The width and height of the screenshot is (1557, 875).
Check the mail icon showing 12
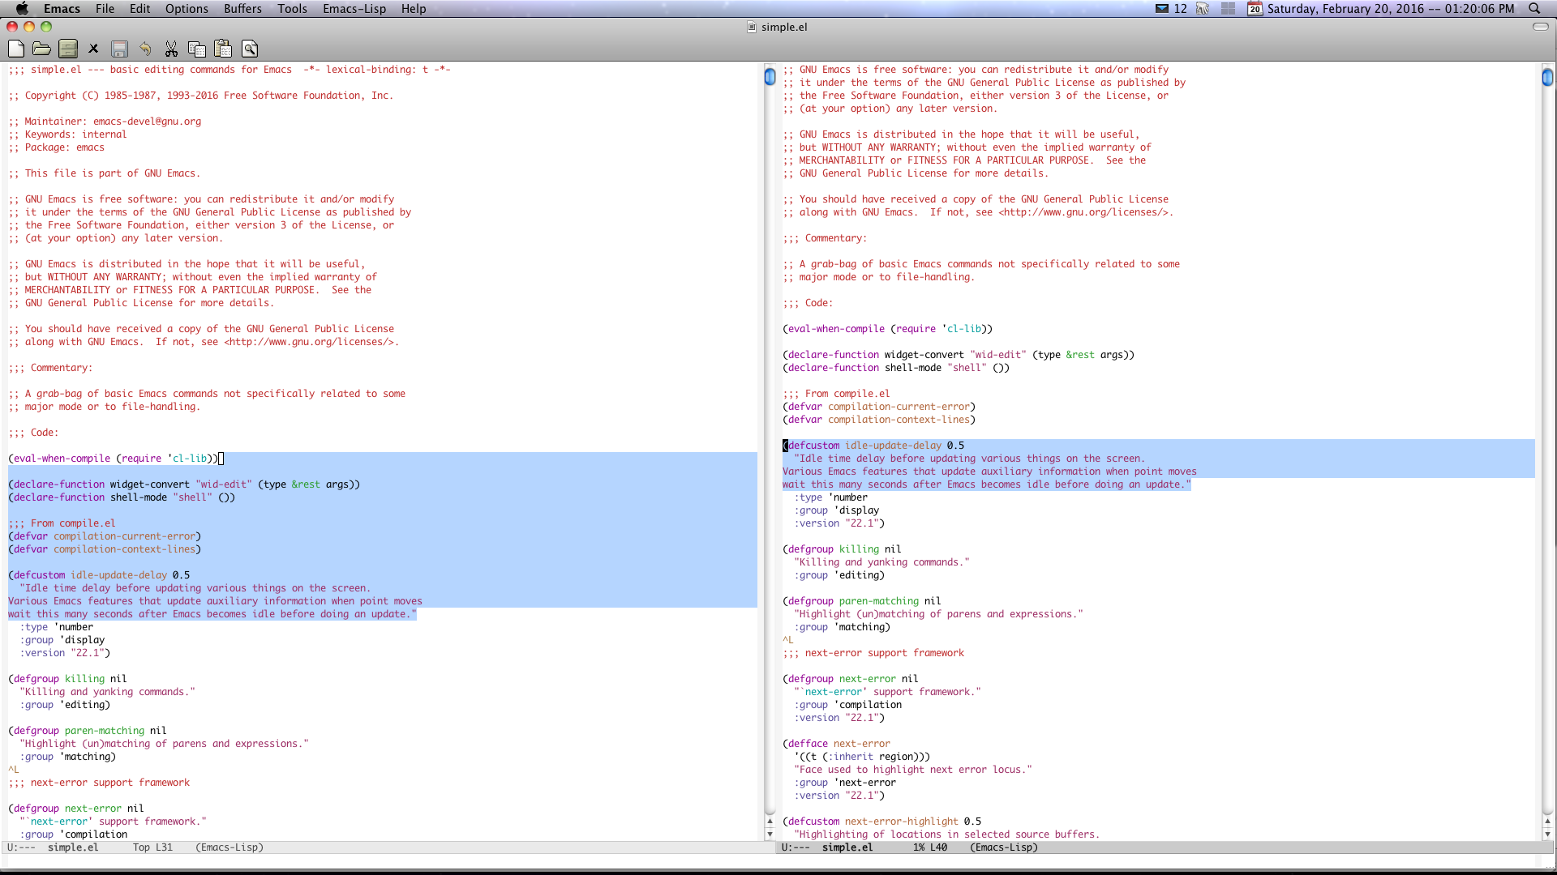tap(1170, 8)
